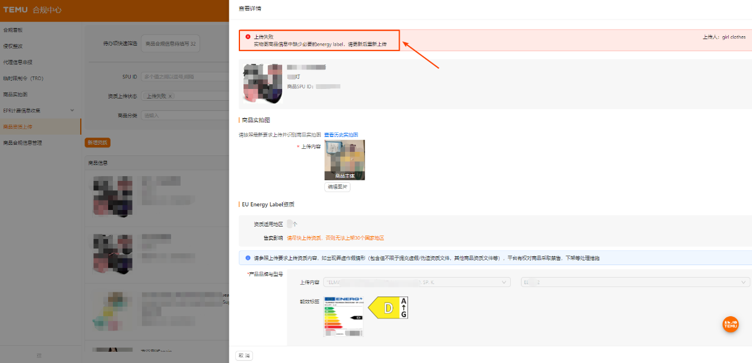This screenshot has width=752, height=363.
Task: Collapse the left sidebar via bottom arrow icon
Action: (39, 355)
